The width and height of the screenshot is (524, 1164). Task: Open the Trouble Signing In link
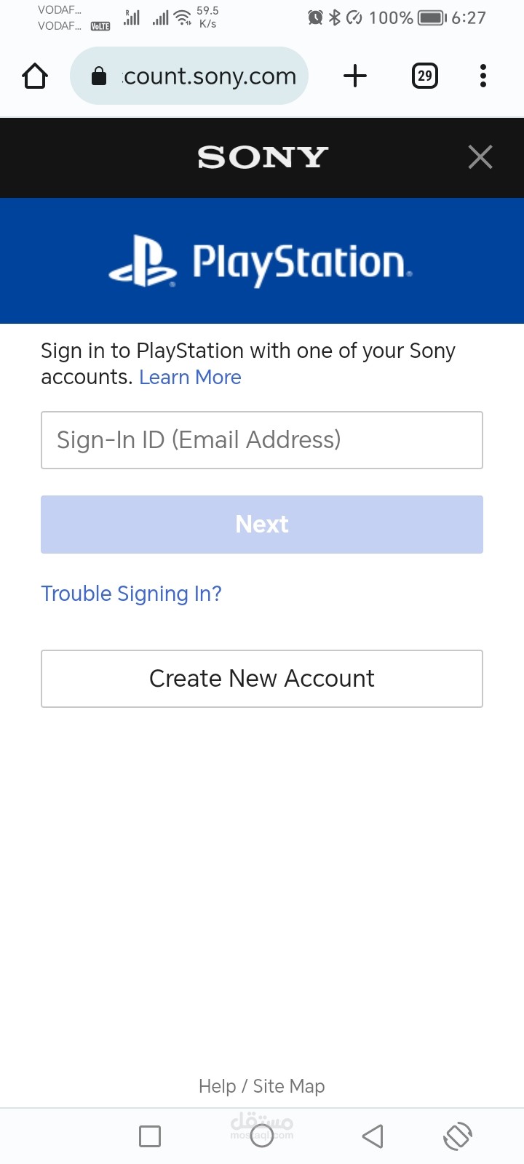point(131,594)
